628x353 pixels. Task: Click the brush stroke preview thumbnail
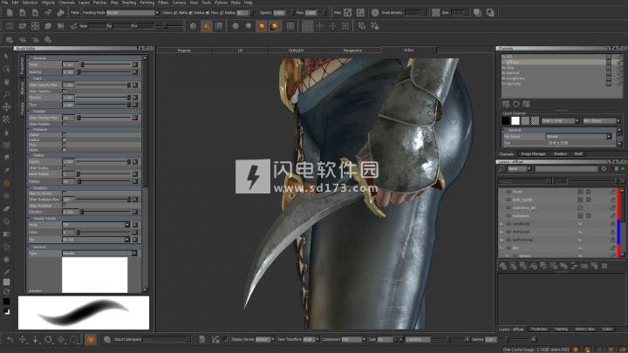pyautogui.click(x=84, y=313)
